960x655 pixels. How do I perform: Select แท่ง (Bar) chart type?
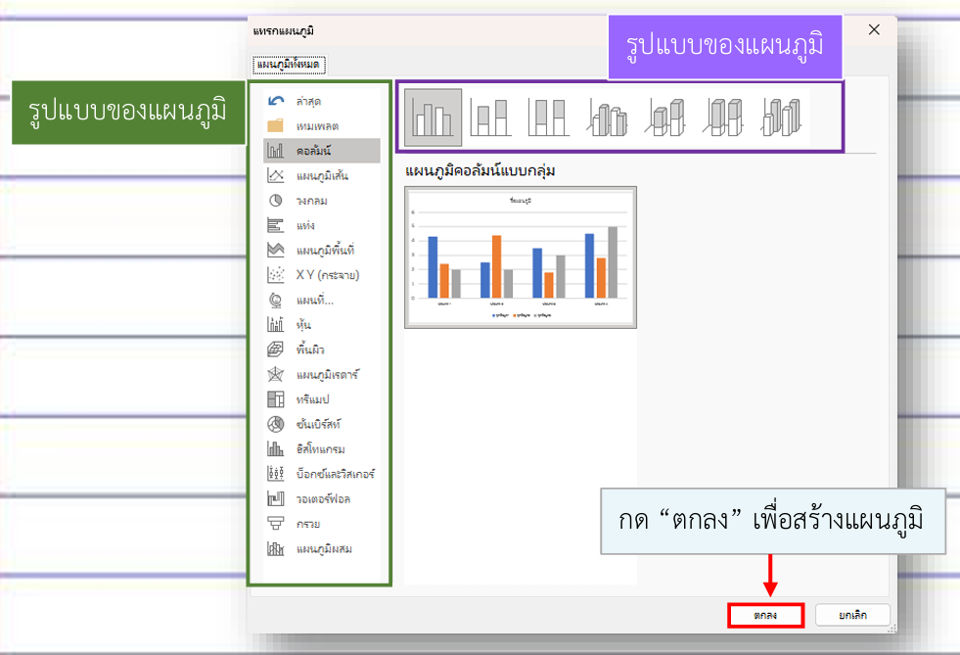point(305,225)
